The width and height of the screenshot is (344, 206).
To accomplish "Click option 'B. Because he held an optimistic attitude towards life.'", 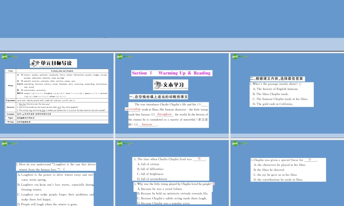I will pyautogui.click(x=172, y=193).
